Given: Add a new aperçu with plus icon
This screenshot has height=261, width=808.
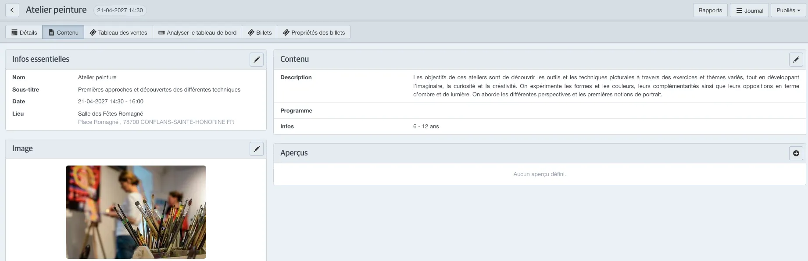Looking at the screenshot, I should tap(796, 153).
